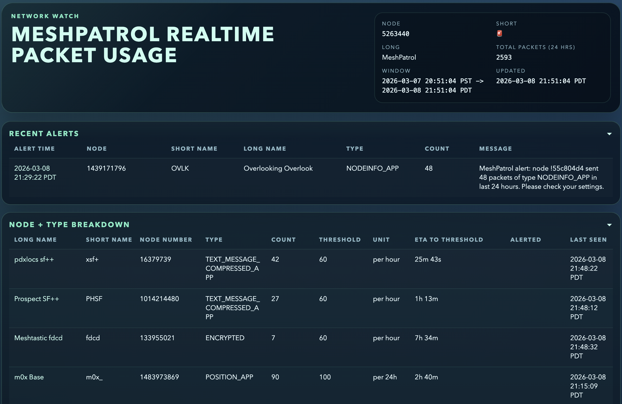622x404 pixels.
Task: Click the Node + Type Breakdown heading
Action: tap(69, 225)
